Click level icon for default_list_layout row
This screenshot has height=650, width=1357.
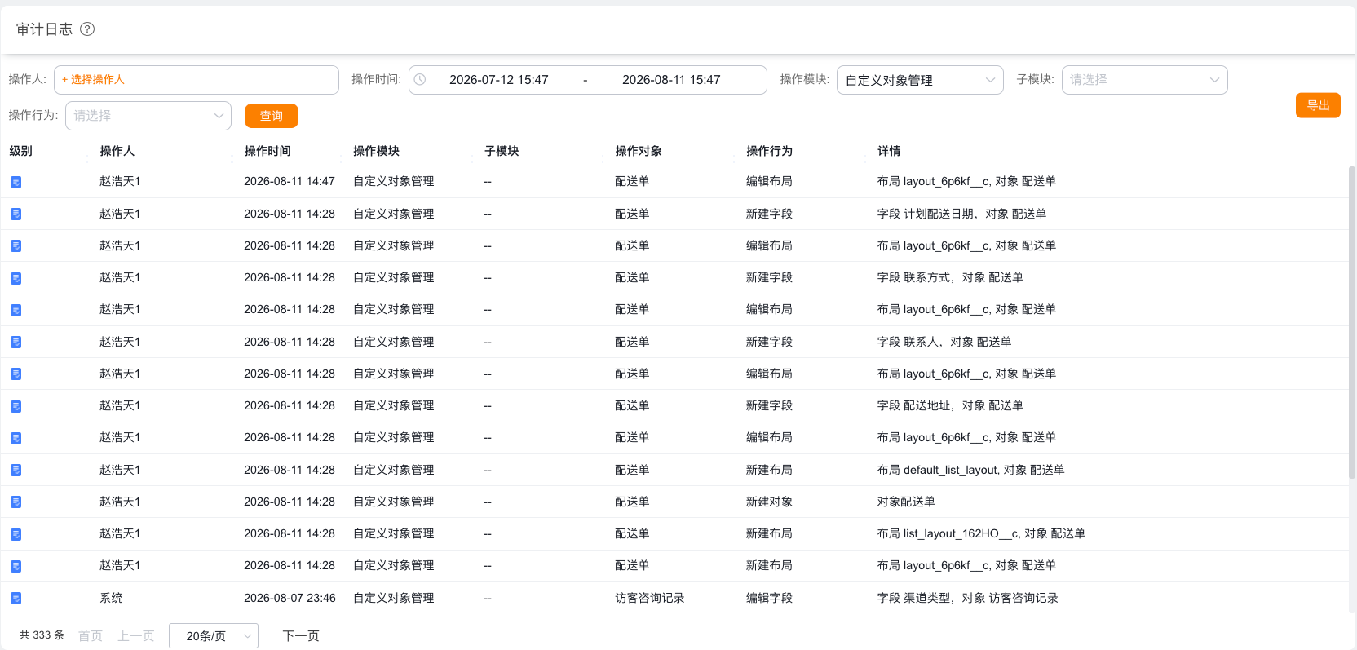(x=15, y=470)
